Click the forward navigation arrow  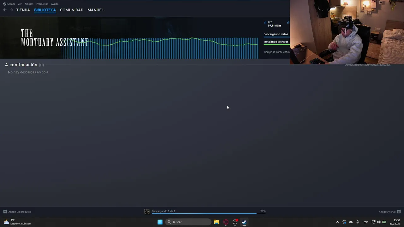[x=11, y=10]
